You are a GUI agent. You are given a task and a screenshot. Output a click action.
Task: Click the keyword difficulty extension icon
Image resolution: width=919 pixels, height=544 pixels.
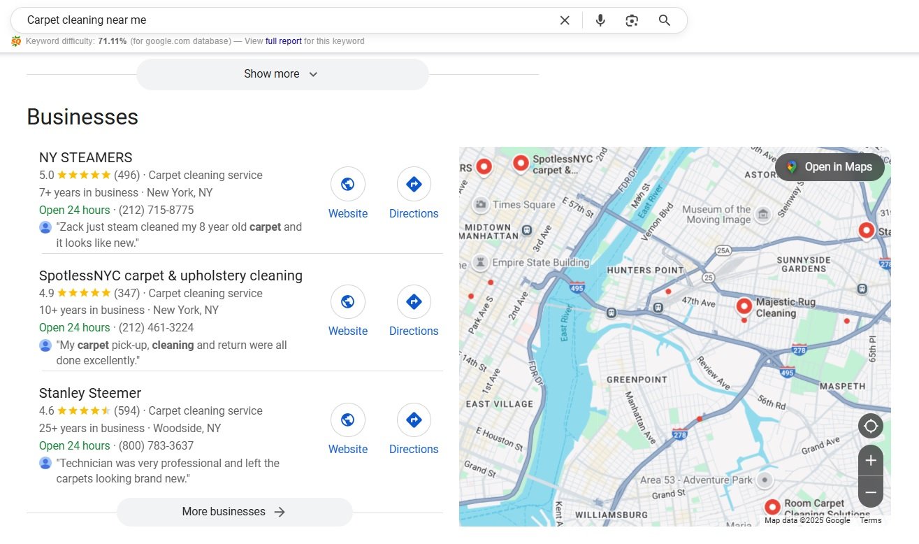point(16,41)
